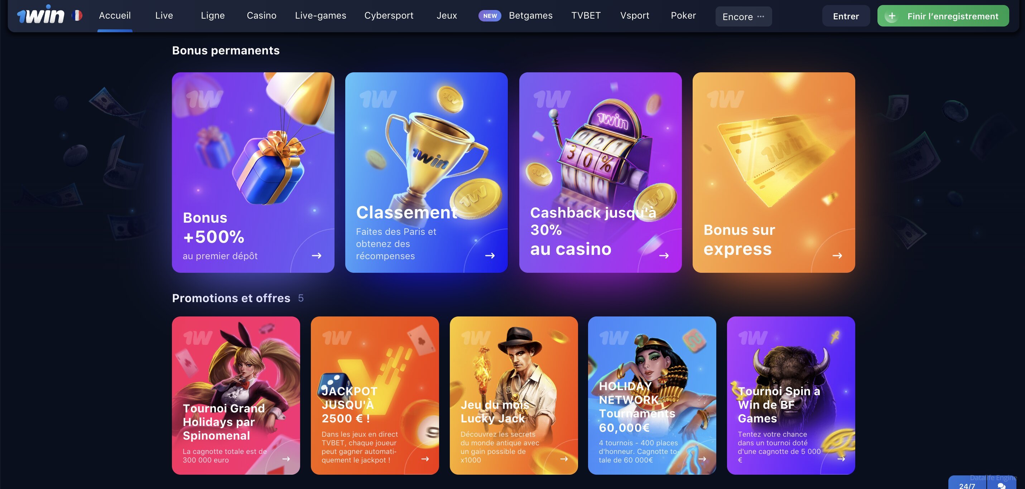Open the 24/7 support chat icon

[1001, 485]
